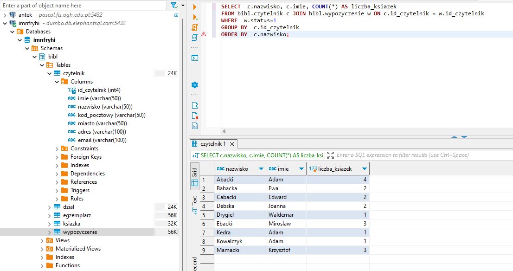Viewport: 513px width, 271px height.
Task: Select the Dependencies folder
Action: point(88,174)
